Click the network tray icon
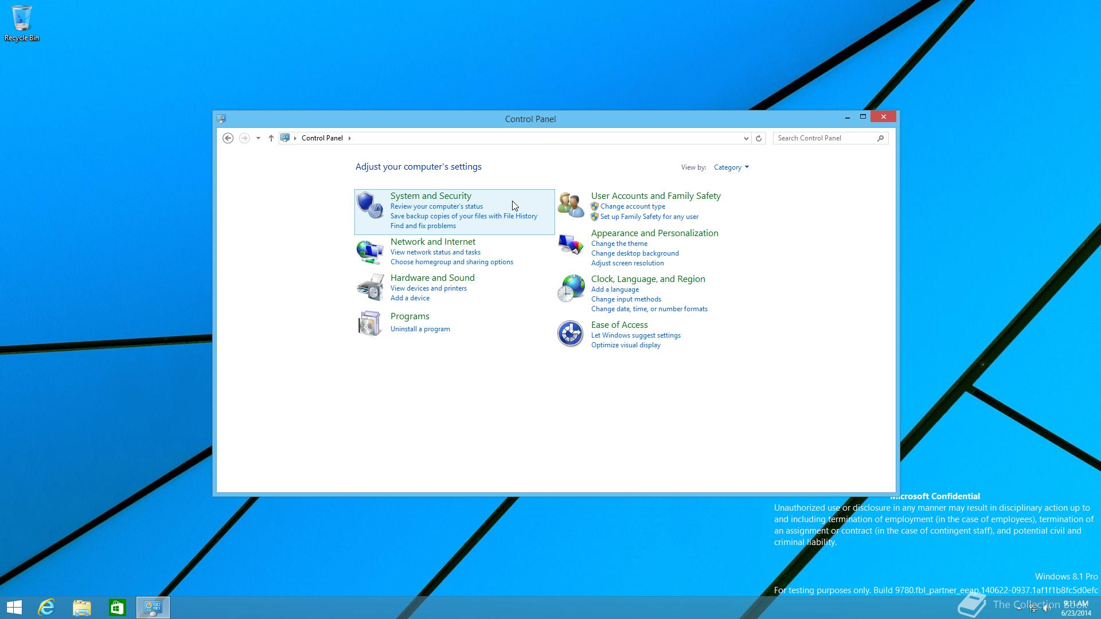The width and height of the screenshot is (1101, 619). [1033, 609]
